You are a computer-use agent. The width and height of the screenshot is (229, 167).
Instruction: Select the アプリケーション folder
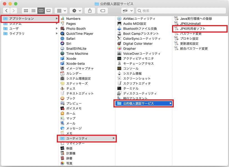click(30, 19)
